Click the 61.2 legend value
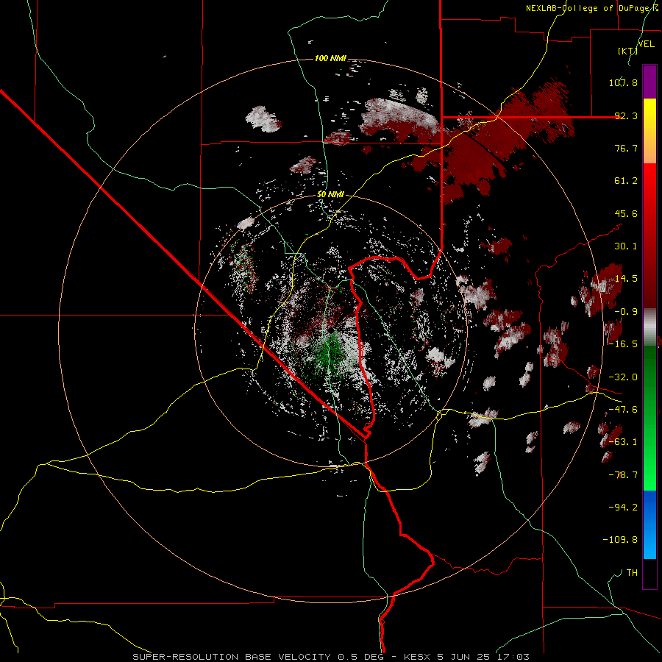Image resolution: width=662 pixels, height=662 pixels. click(x=626, y=181)
